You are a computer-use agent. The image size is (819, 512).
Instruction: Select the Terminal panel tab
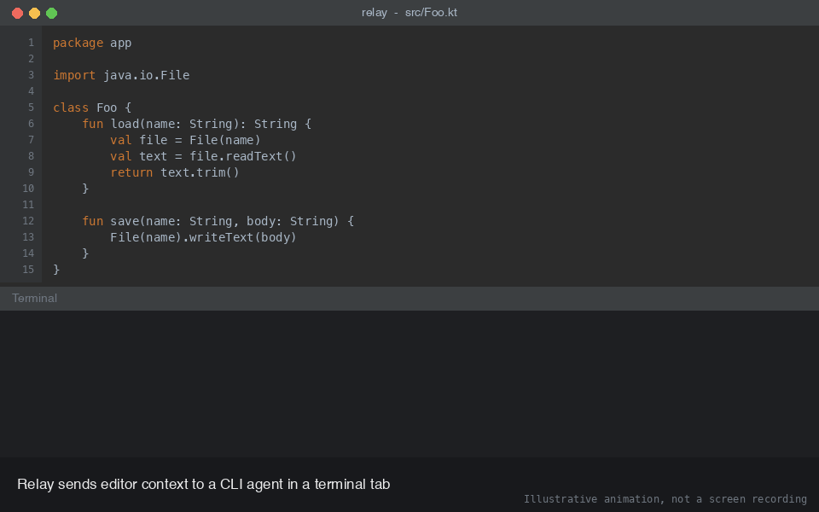pyautogui.click(x=34, y=299)
